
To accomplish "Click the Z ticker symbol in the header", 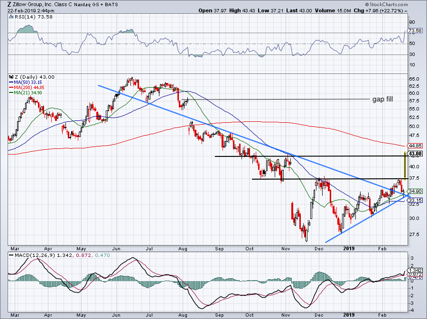I will click(x=9, y=5).
